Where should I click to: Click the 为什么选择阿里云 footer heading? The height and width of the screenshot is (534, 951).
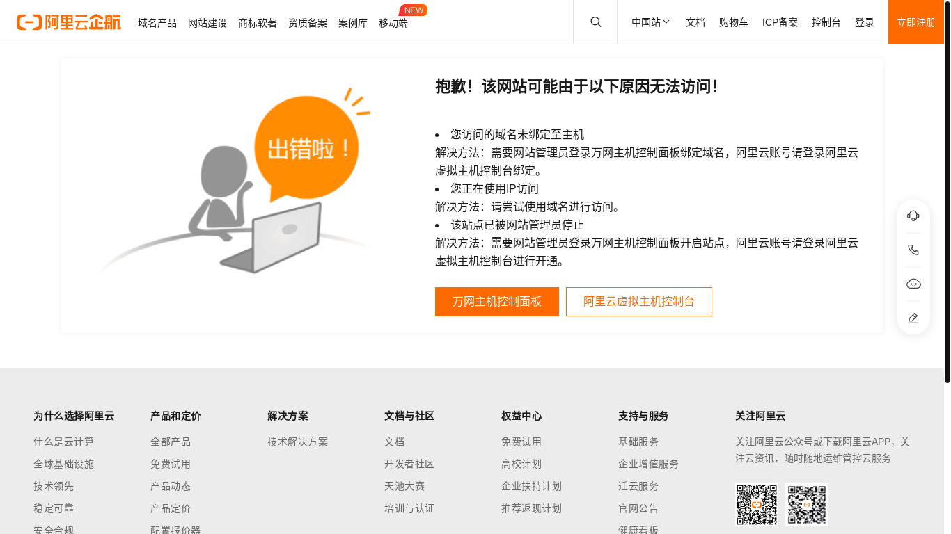(x=74, y=416)
